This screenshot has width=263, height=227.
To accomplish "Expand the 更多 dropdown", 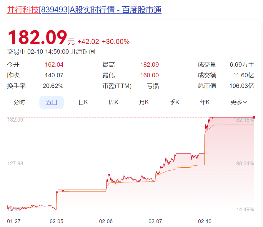I will click(x=239, y=102).
